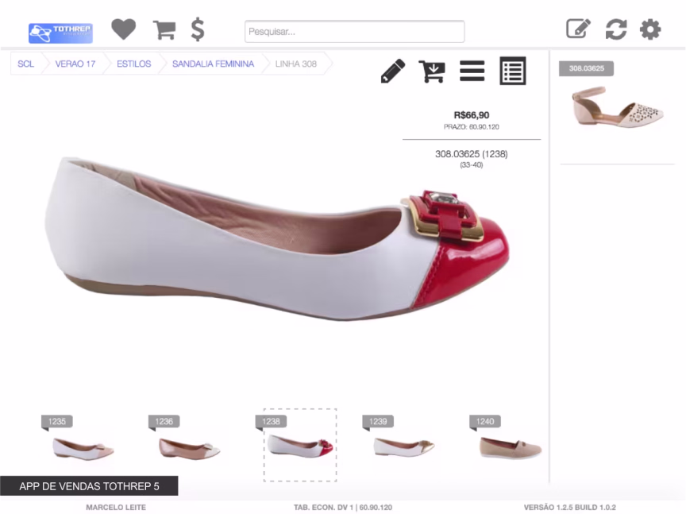Pick shoe variant 1240 thumbnail
The height and width of the screenshot is (514, 686).
click(510, 447)
